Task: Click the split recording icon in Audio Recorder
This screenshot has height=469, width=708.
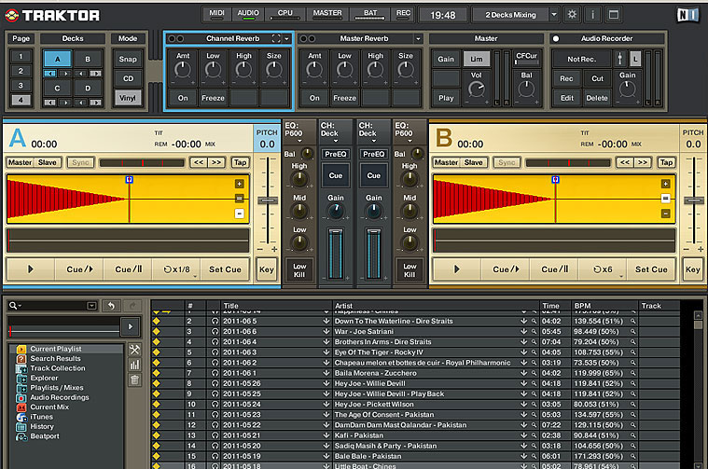Action: 620,59
